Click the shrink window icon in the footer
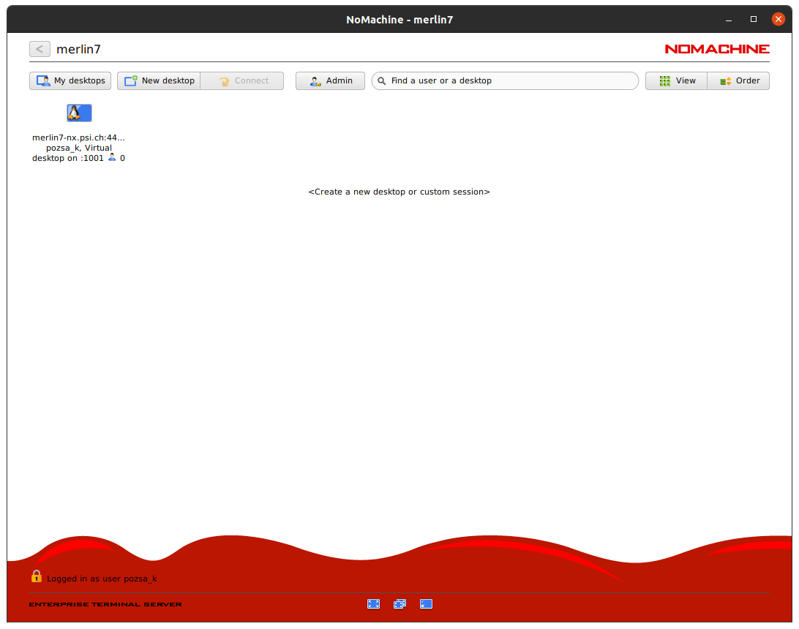 (x=426, y=603)
